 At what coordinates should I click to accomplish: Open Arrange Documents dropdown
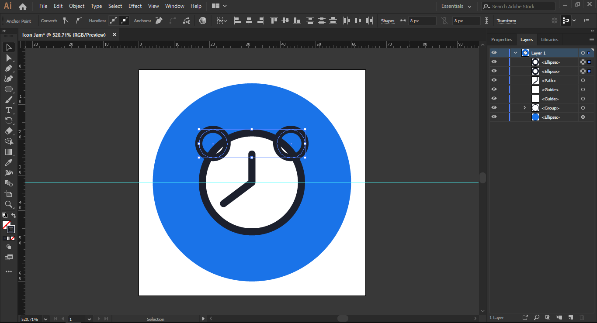pyautogui.click(x=219, y=6)
